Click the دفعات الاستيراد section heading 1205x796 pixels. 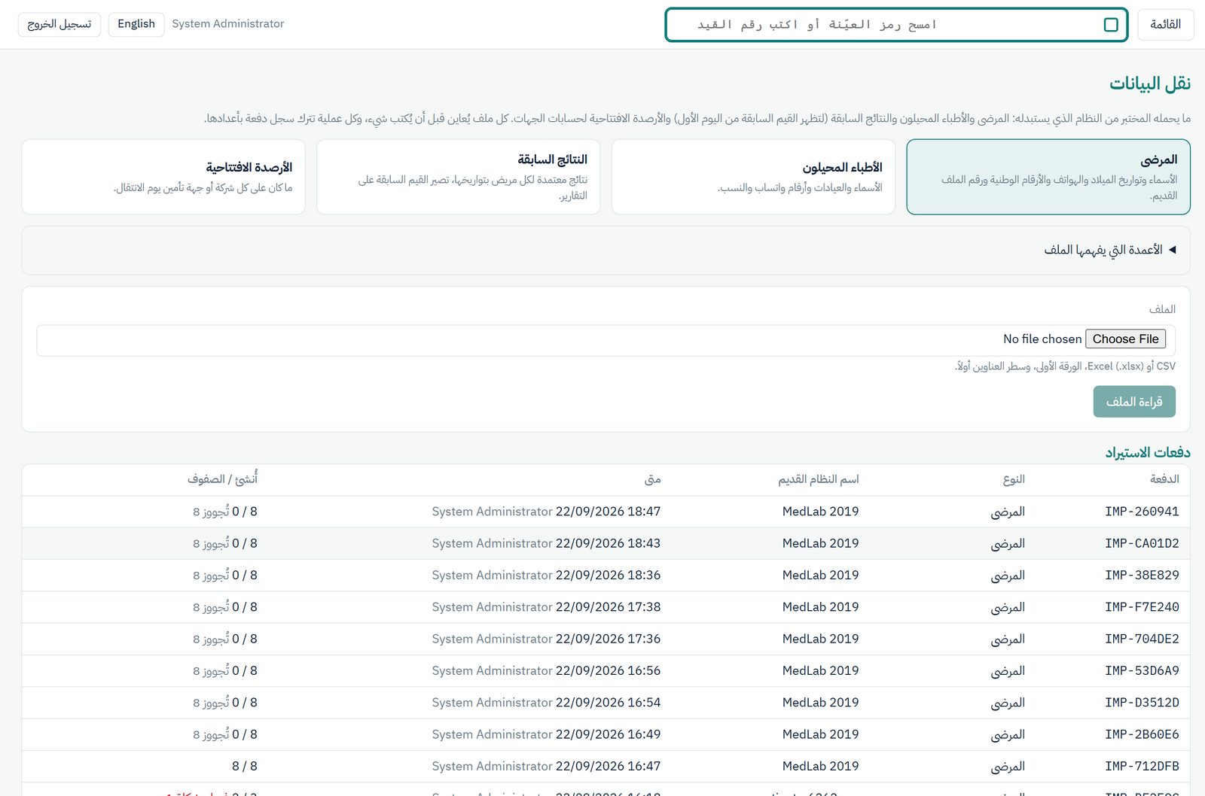click(x=1148, y=452)
